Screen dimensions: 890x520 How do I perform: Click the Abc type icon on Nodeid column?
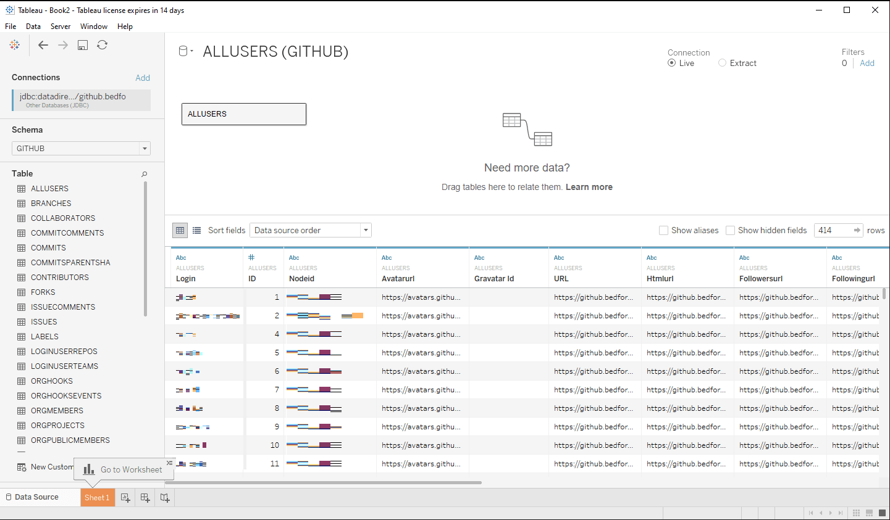294,258
